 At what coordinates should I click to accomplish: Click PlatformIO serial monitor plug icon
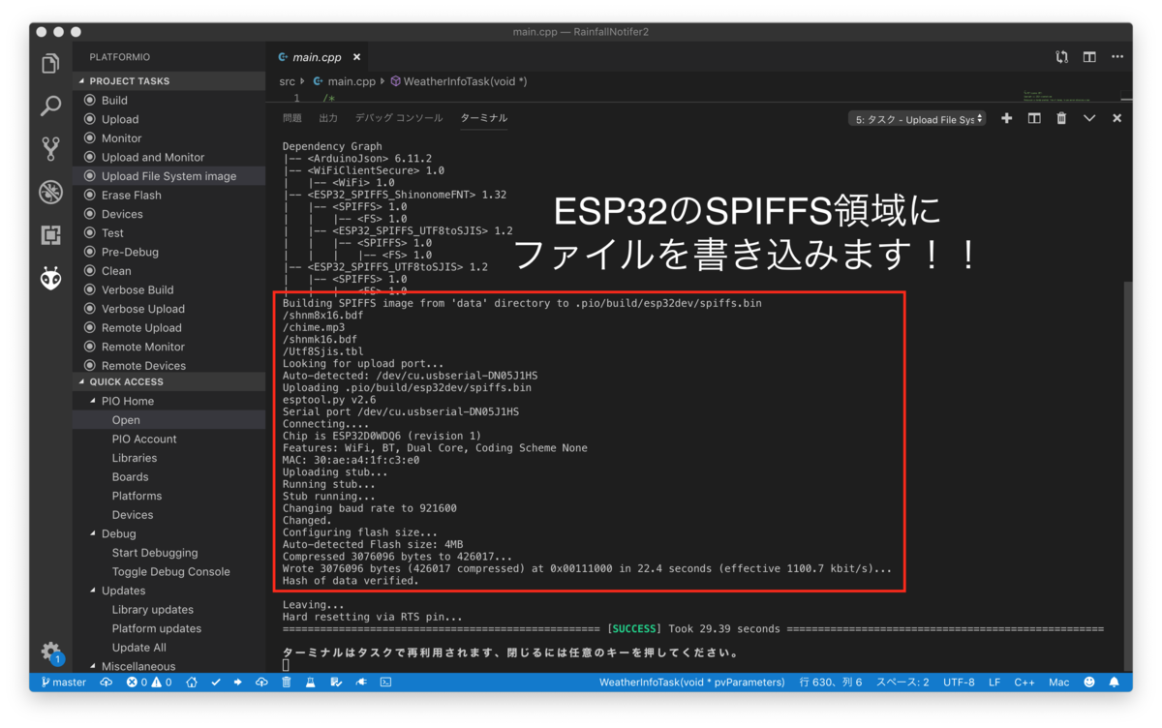click(x=360, y=682)
